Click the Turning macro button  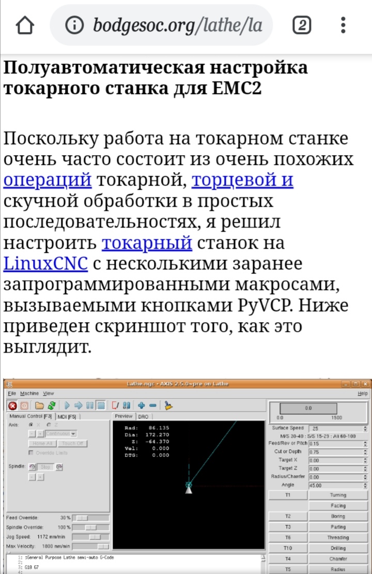338,495
